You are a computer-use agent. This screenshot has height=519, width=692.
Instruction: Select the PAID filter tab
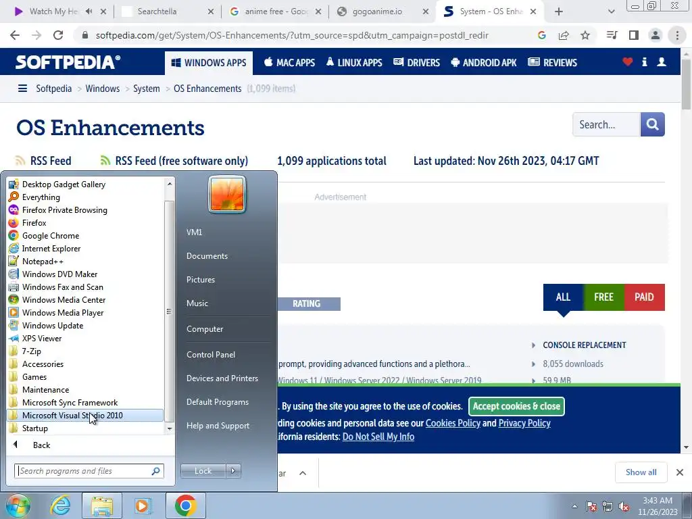[x=644, y=297]
